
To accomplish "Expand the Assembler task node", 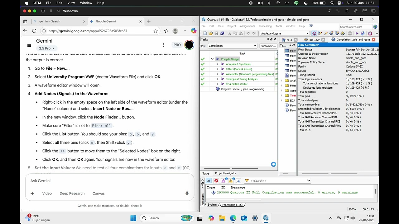I will point(217,74).
